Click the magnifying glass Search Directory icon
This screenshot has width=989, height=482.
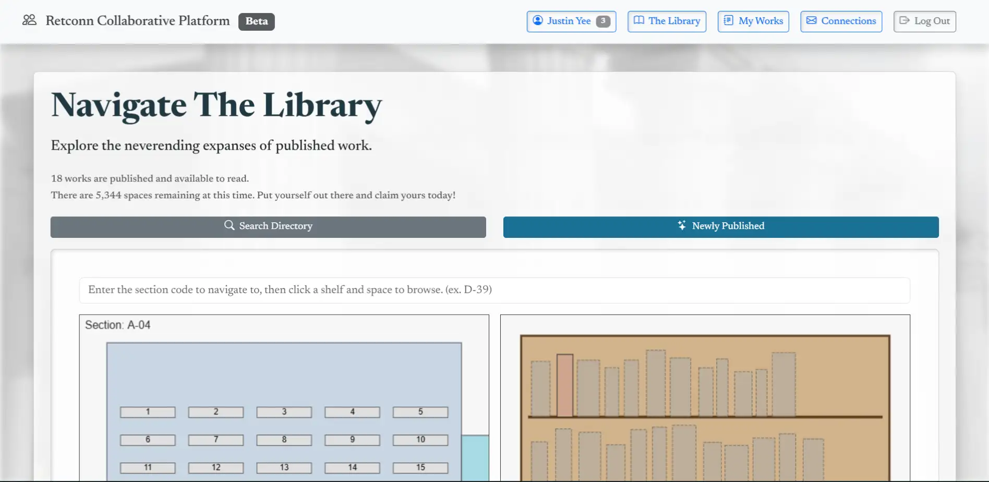[229, 225]
